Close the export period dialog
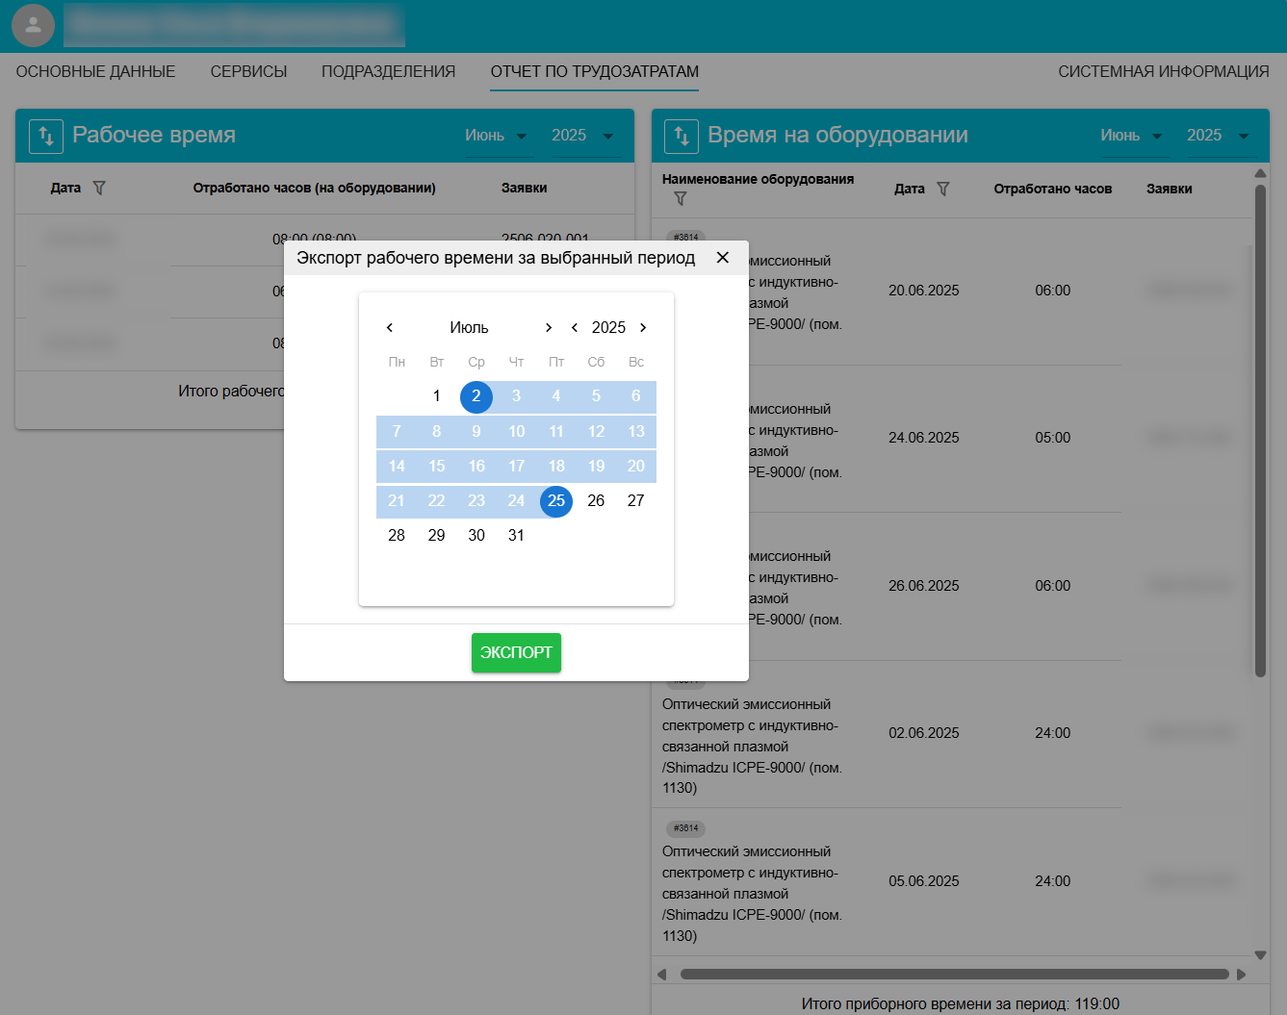Screen dimensions: 1287x1015 pos(723,258)
